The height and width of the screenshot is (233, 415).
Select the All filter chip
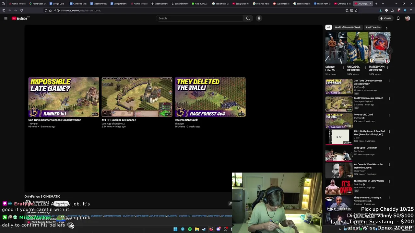click(x=328, y=28)
